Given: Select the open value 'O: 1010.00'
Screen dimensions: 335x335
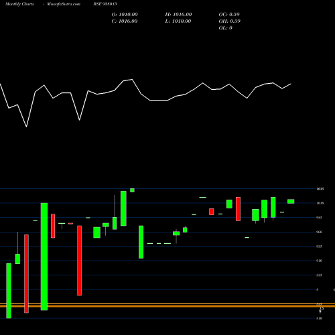Looking at the screenshot, I should (x=125, y=15).
